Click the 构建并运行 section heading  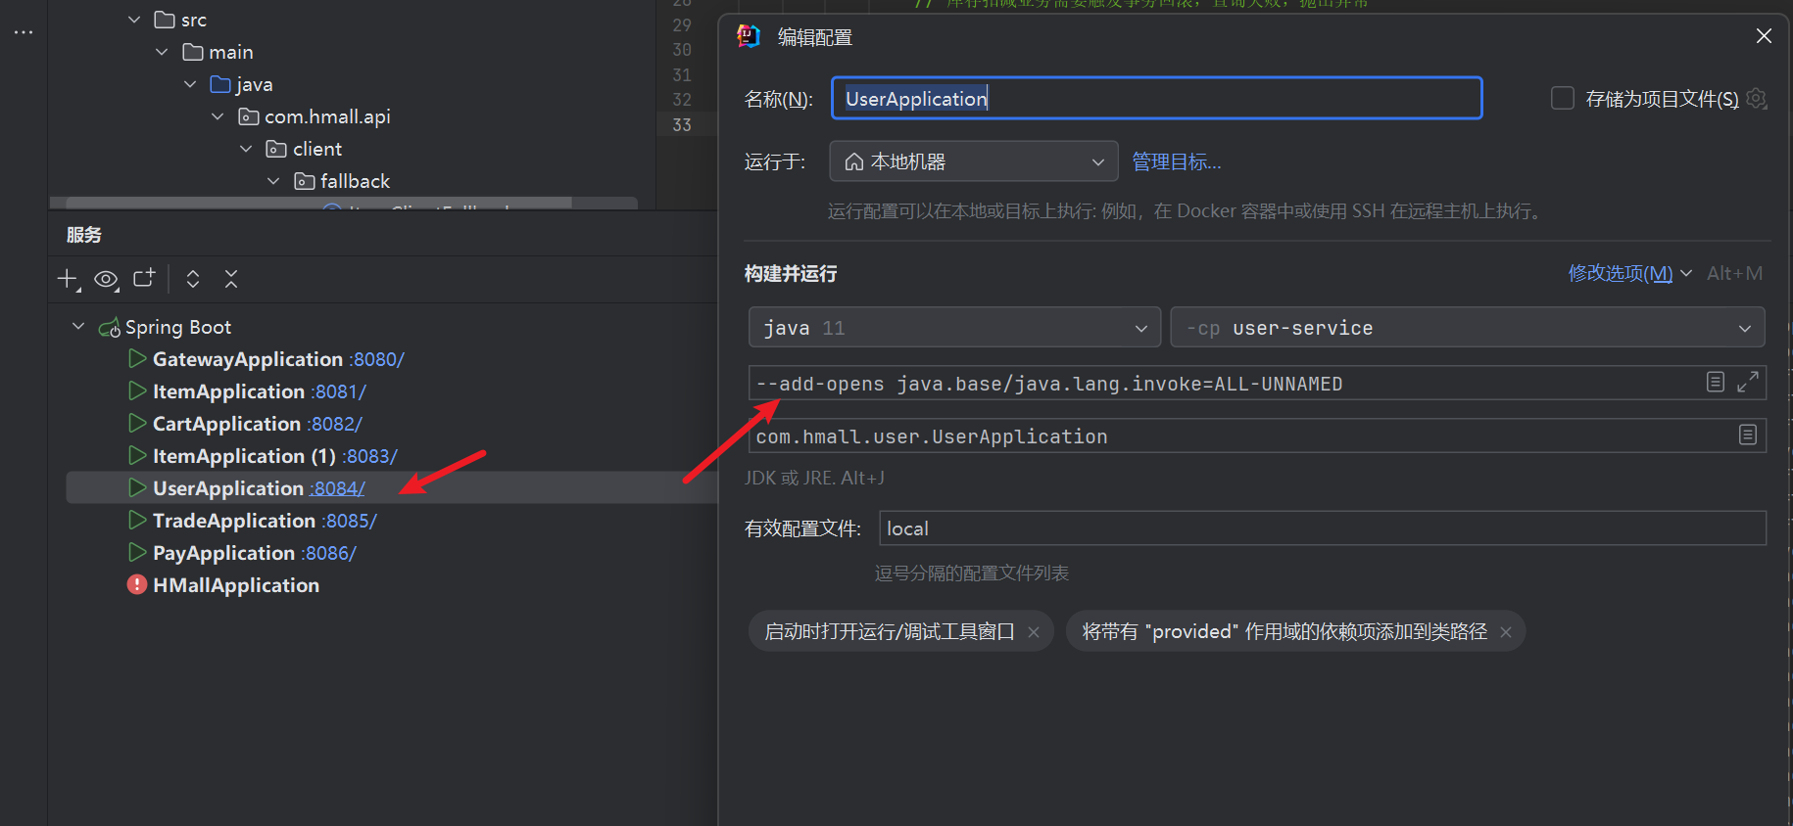pyautogui.click(x=791, y=274)
